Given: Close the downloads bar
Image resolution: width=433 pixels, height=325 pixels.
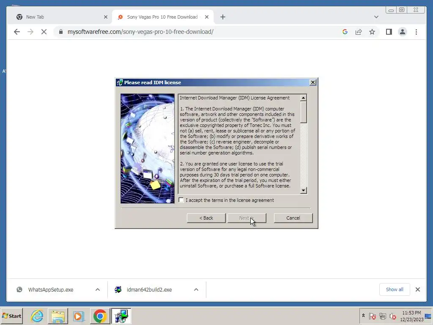Looking at the screenshot, I should 417,289.
